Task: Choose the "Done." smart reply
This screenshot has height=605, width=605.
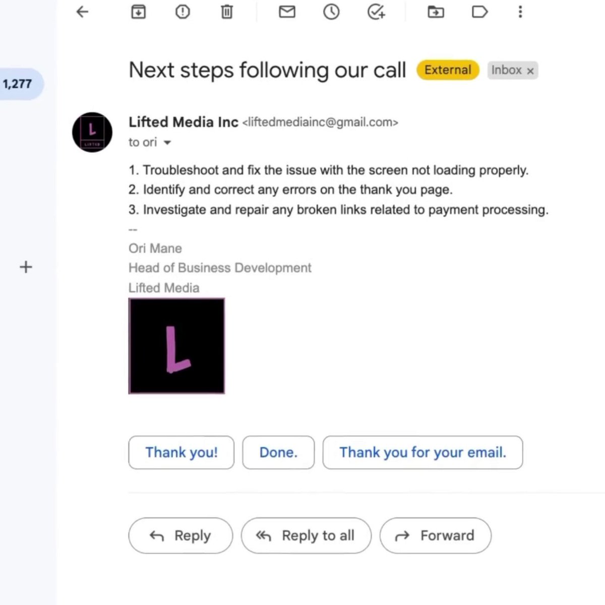Action: pyautogui.click(x=278, y=452)
